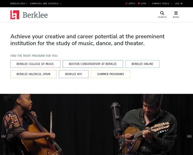Select Berklee Valencia, Spain button
The image size is (193, 155).
point(33,74)
